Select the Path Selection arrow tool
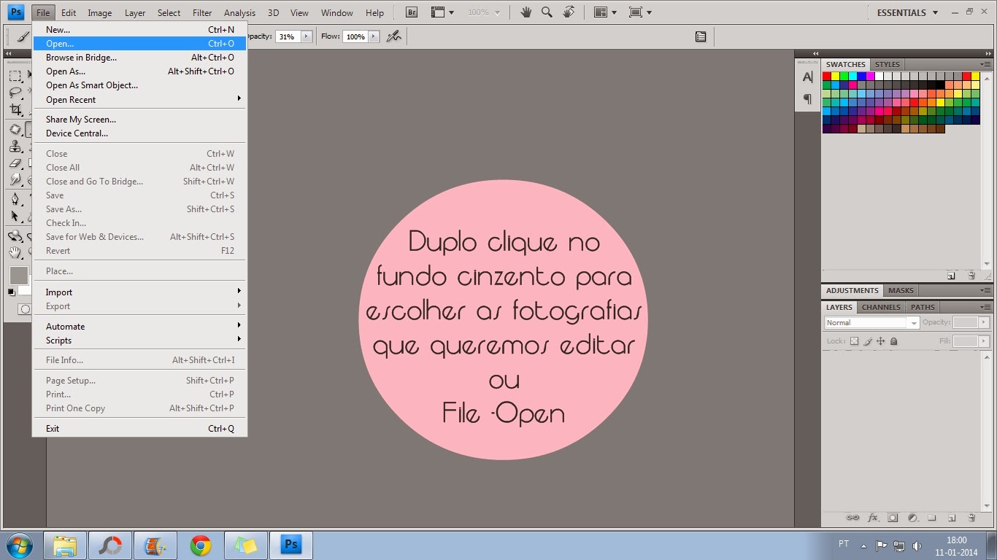This screenshot has width=997, height=560. pos(15,217)
